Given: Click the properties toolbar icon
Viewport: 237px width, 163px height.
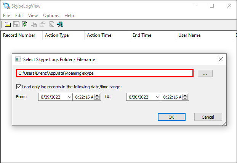Looking at the screenshot, I should tap(42, 24).
